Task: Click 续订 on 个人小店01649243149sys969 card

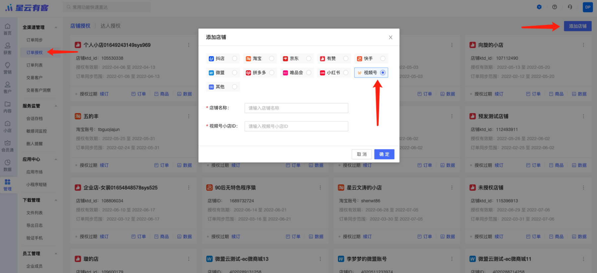Action: click(x=104, y=94)
